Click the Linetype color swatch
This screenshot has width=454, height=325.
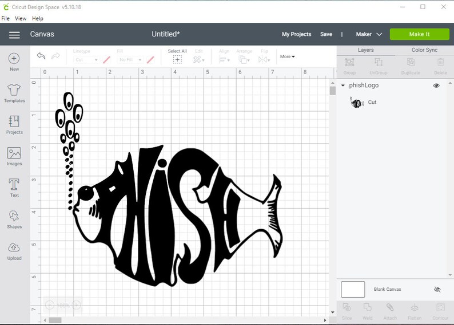106,60
